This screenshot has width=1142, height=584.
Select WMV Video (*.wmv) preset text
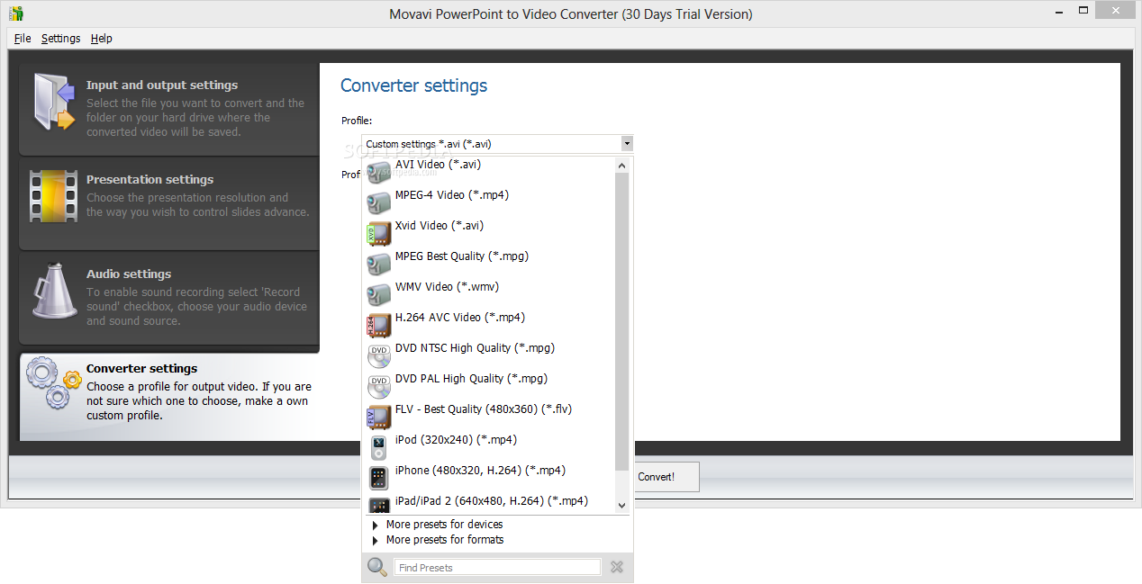click(447, 287)
